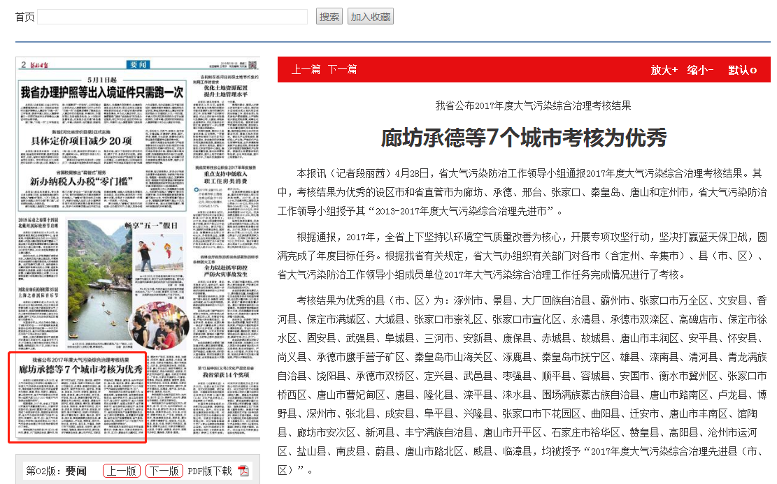
Task: Open previous article with 上一篇
Action: tap(306, 69)
